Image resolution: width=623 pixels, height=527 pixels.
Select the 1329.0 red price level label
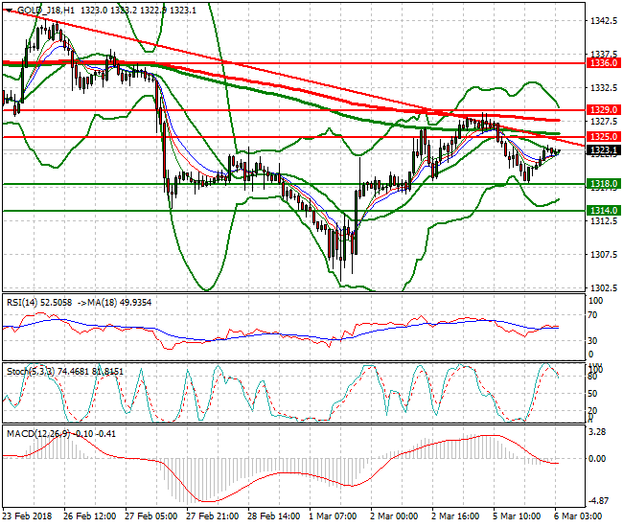pyautogui.click(x=603, y=110)
